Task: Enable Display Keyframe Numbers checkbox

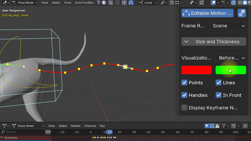Action: click(x=184, y=108)
